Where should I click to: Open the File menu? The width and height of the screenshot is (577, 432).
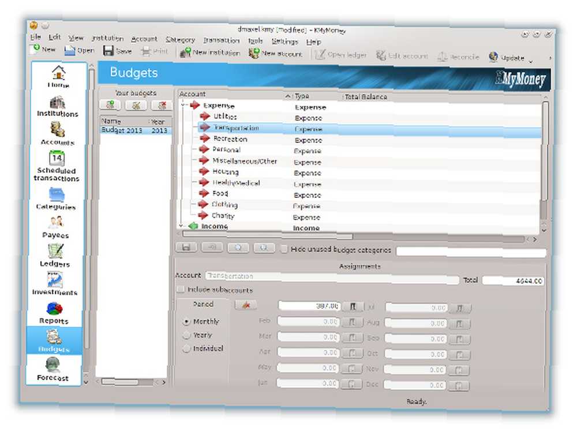point(36,37)
